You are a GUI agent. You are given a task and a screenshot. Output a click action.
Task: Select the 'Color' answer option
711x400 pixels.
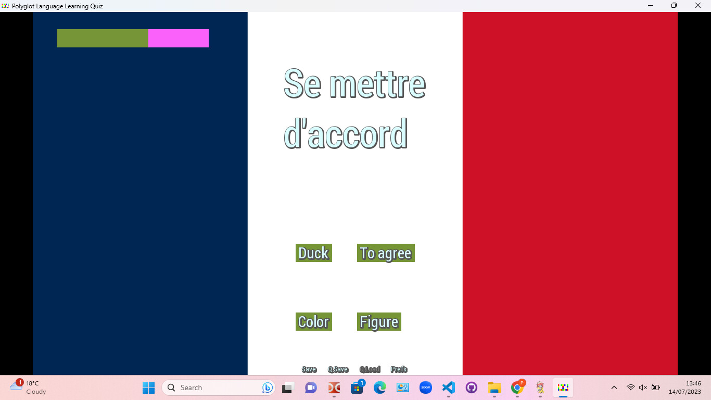tap(313, 321)
